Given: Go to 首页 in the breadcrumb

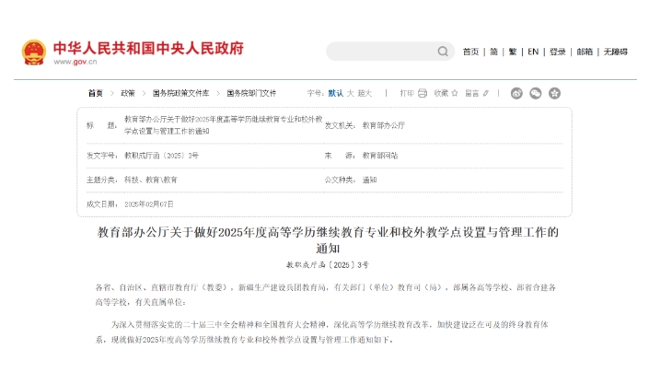Looking at the screenshot, I should (x=95, y=93).
